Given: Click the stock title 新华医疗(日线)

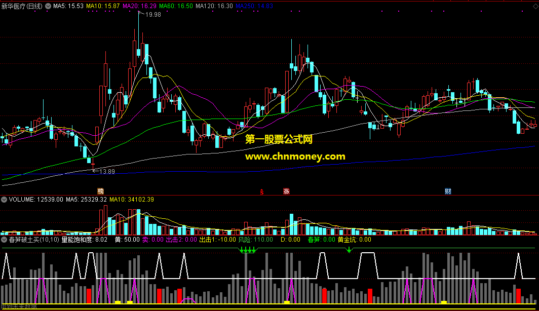Looking at the screenshot, I should [22, 6].
